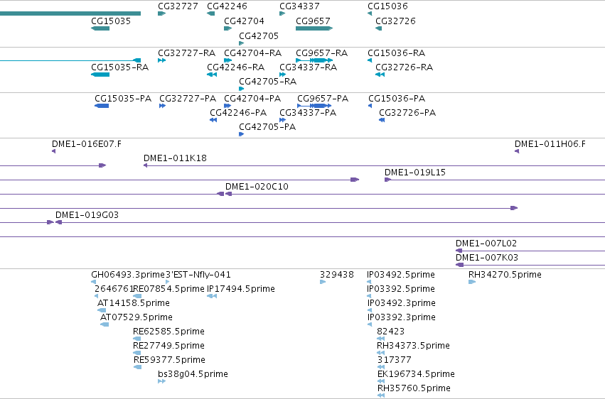Click the 3'EST-Nfly-041 label

tap(198, 275)
